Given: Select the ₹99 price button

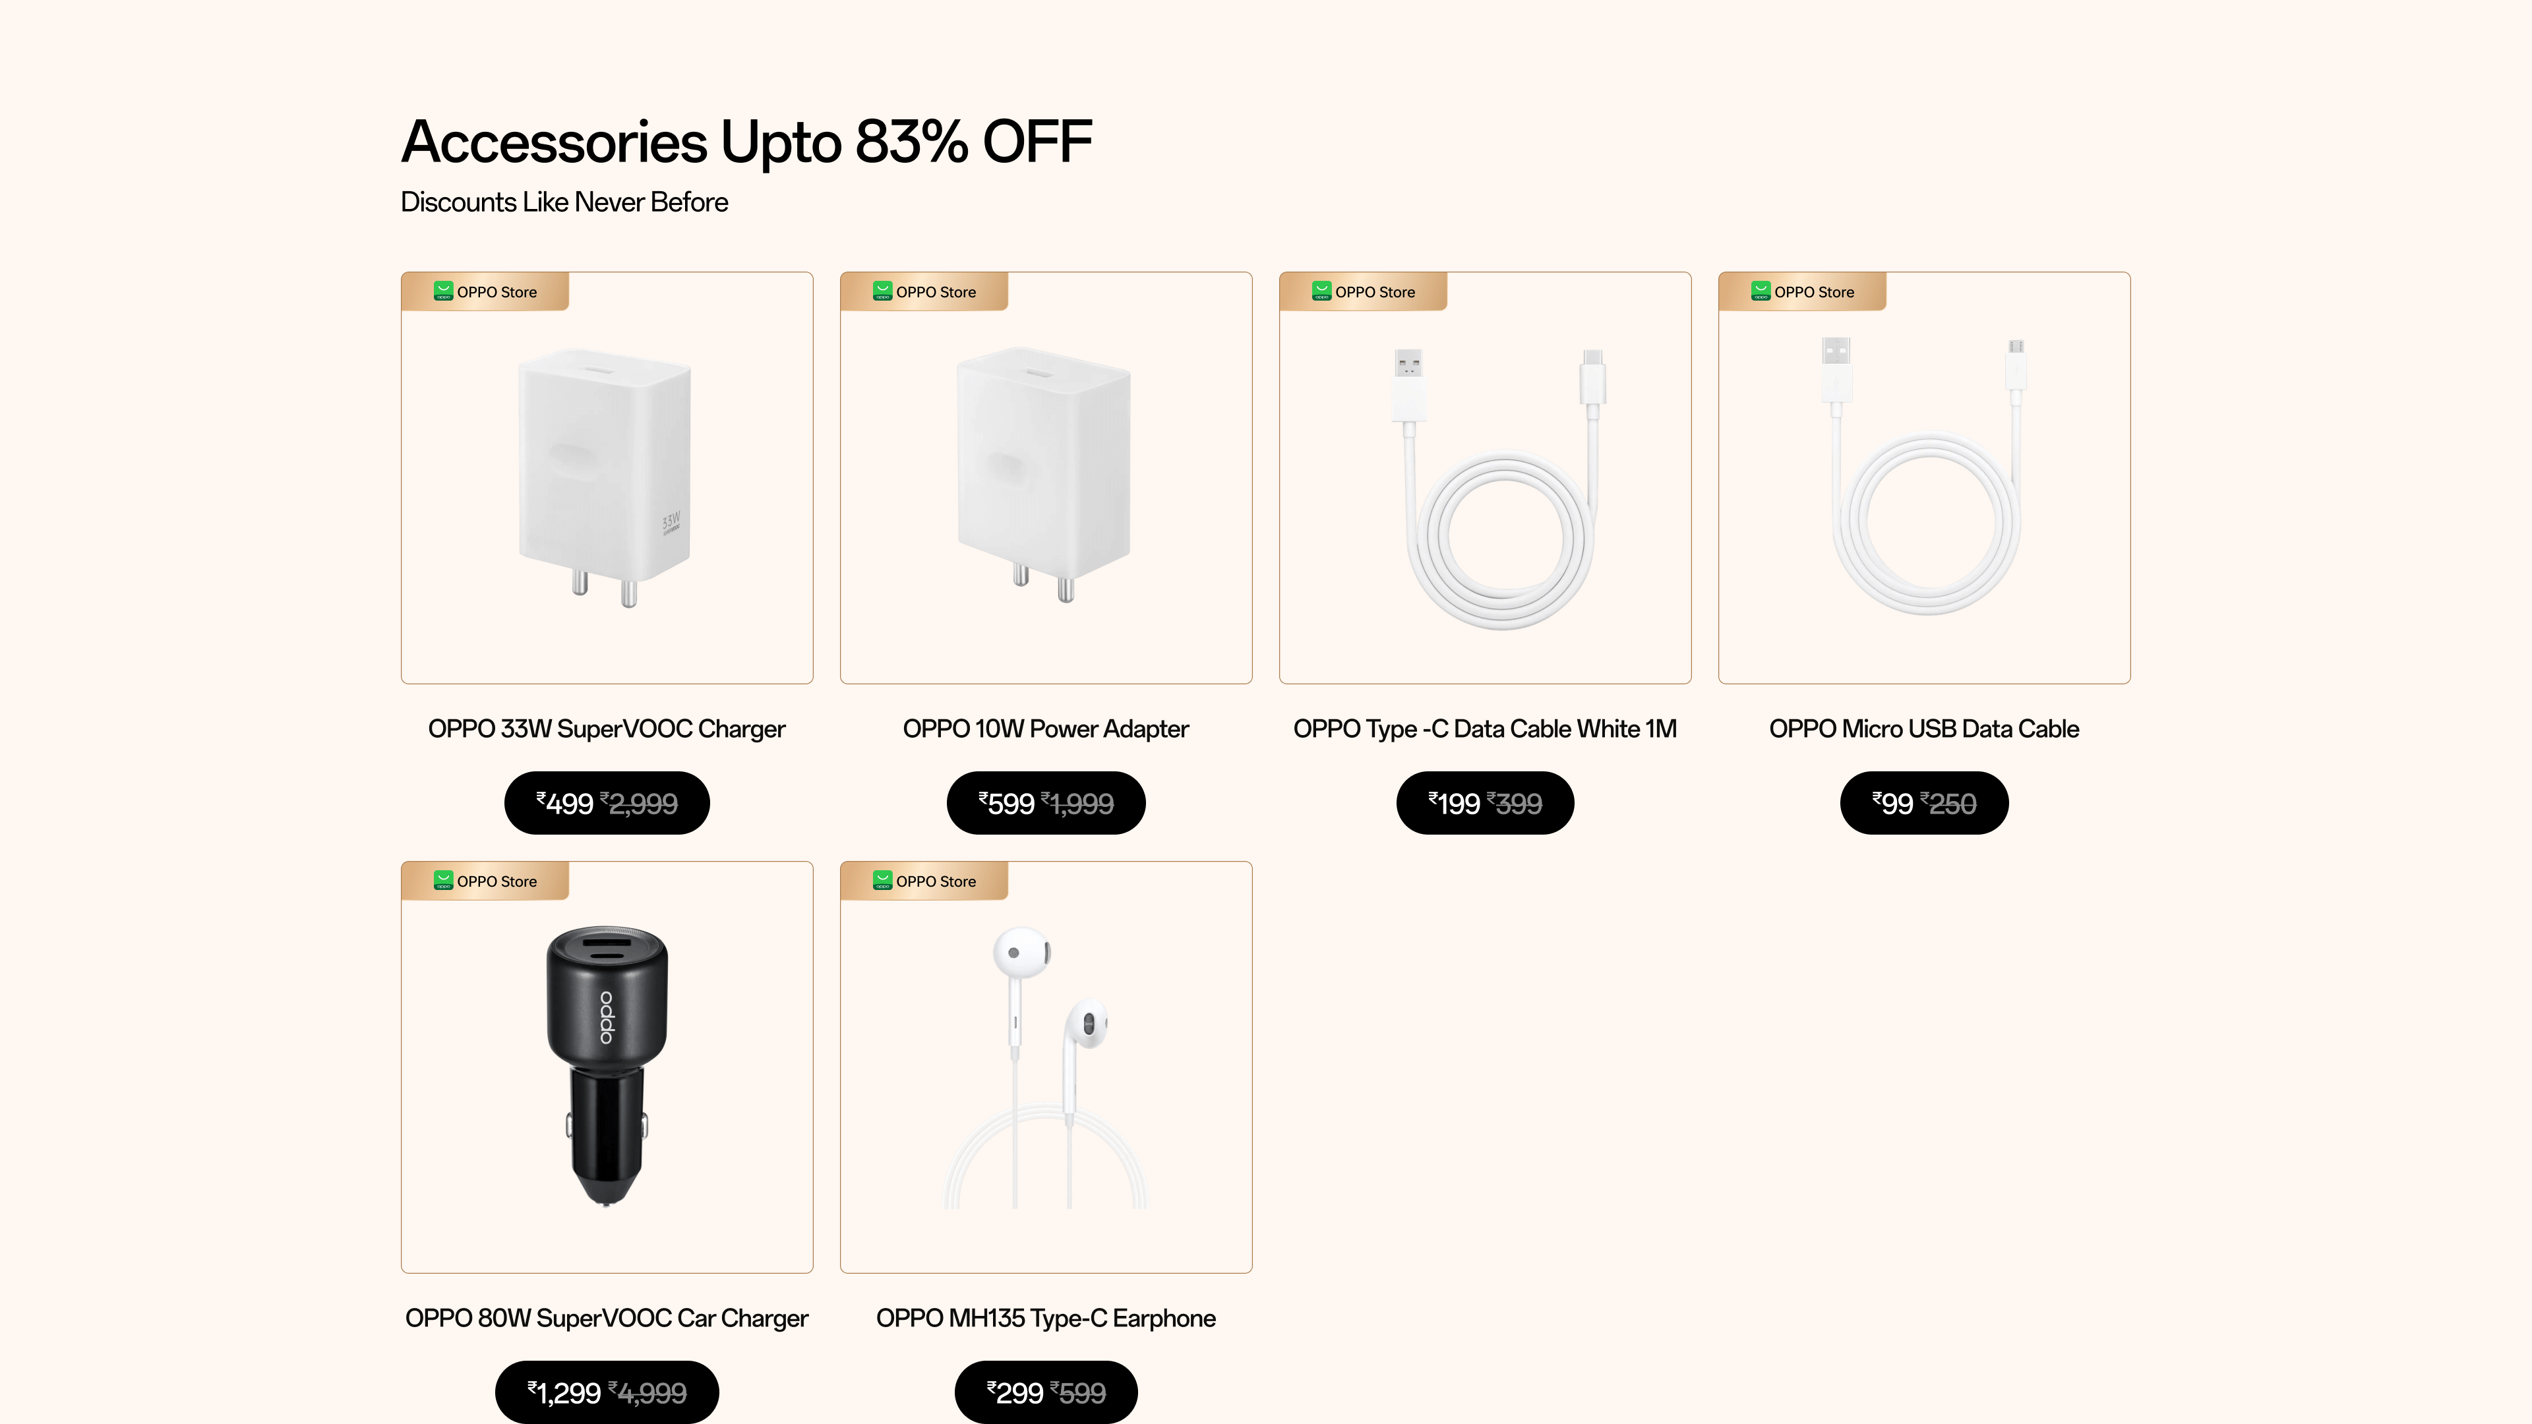Looking at the screenshot, I should [1923, 804].
